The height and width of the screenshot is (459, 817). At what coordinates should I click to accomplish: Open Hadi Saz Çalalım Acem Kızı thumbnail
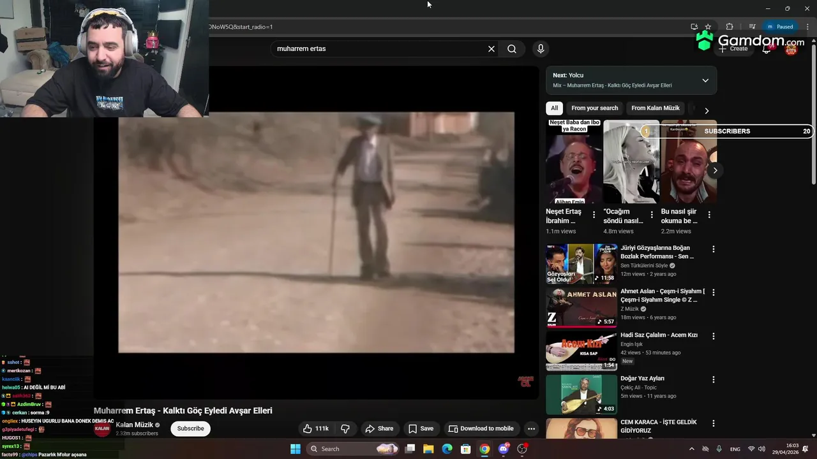pos(581,351)
